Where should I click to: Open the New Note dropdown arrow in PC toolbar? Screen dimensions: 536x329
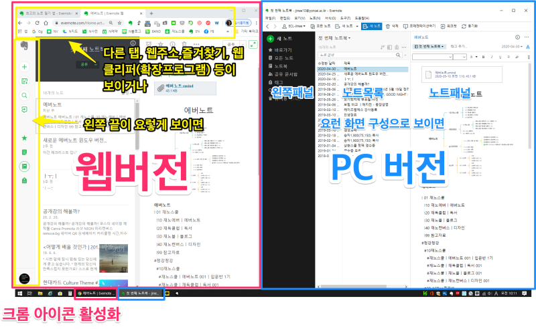click(357, 26)
